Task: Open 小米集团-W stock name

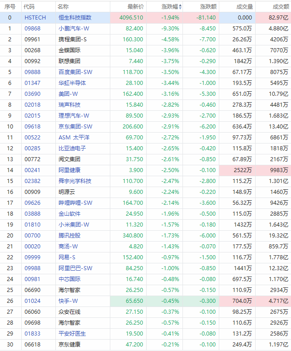Action: pyautogui.click(x=74, y=225)
